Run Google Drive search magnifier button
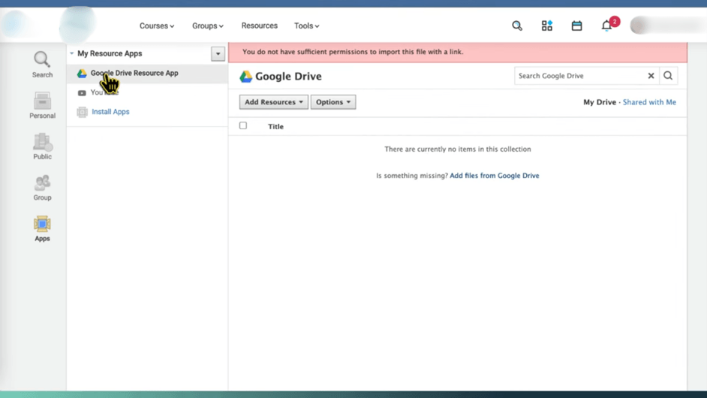 point(668,76)
